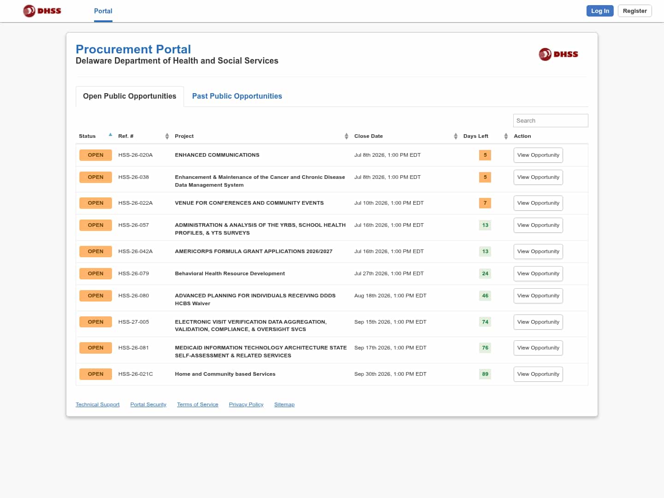Open the Privacy Policy footer link
This screenshot has width=664, height=498.
click(246, 404)
